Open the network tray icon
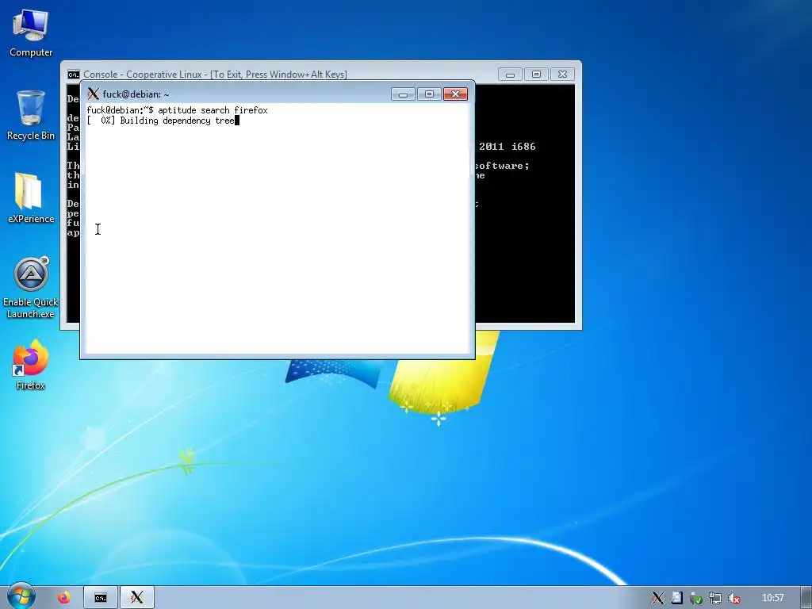Image resolution: width=812 pixels, height=609 pixels. (715, 598)
